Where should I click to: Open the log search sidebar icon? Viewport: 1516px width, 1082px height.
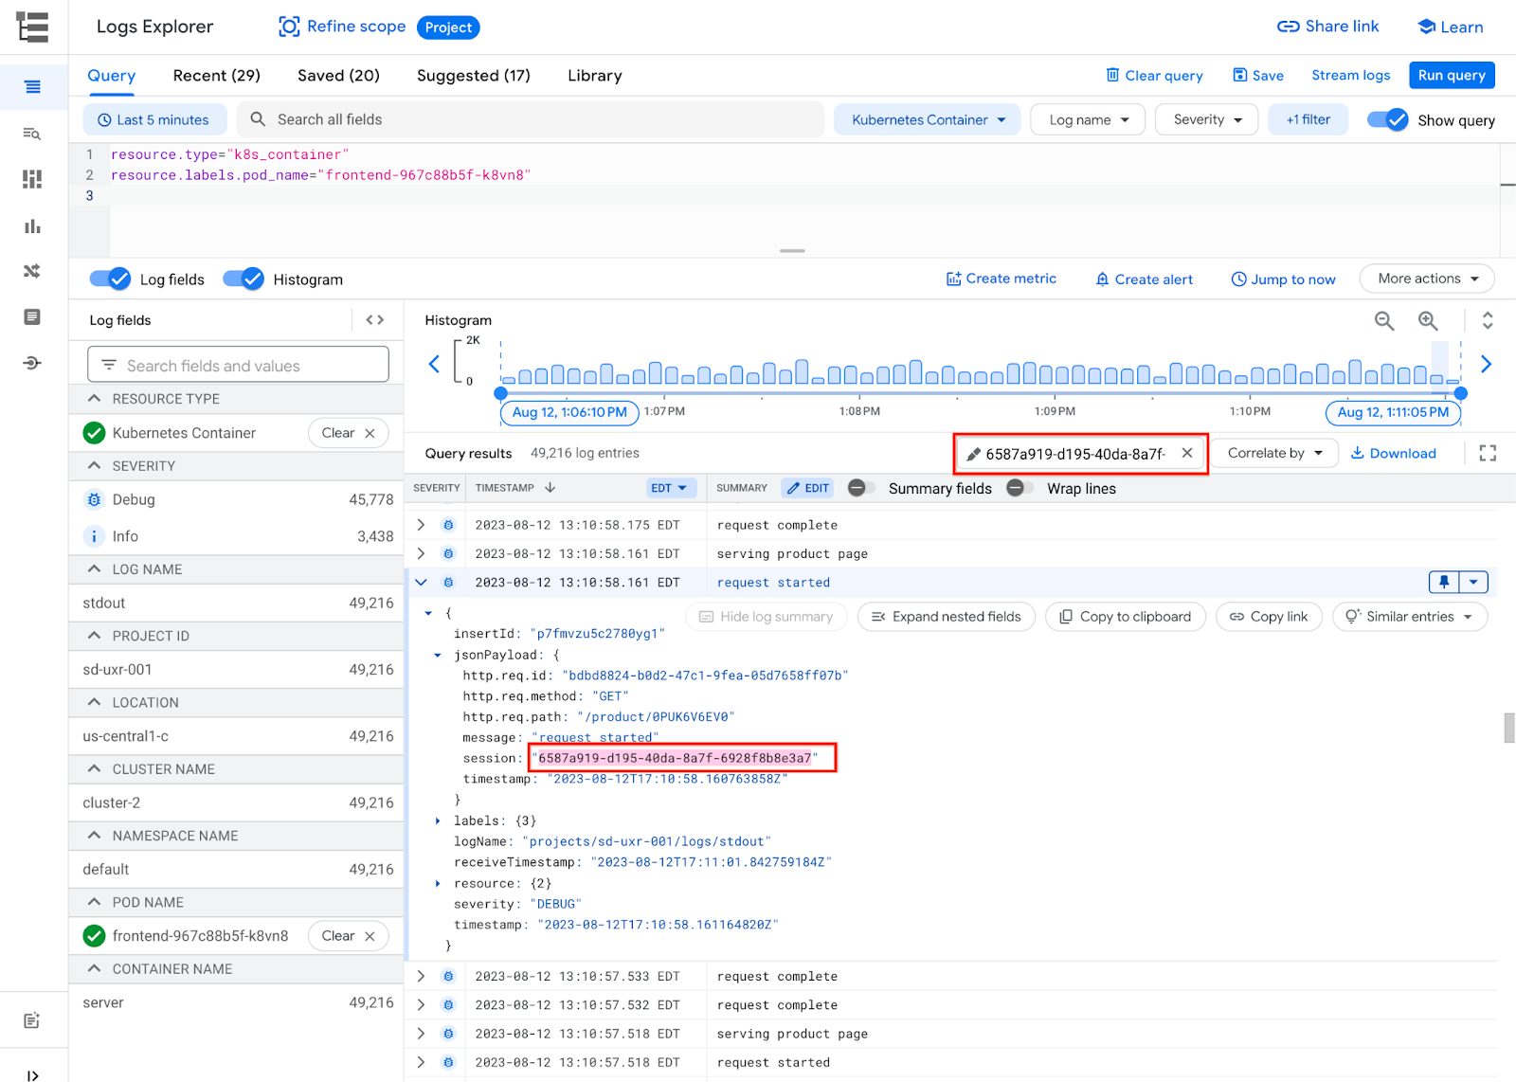[x=32, y=134]
